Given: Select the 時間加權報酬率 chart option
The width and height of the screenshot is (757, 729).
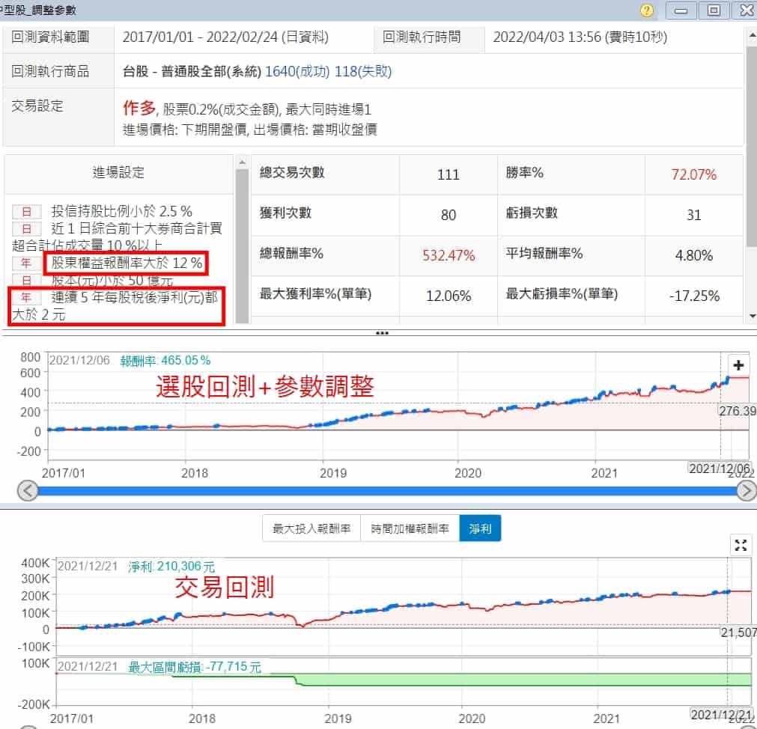Looking at the screenshot, I should tap(410, 528).
